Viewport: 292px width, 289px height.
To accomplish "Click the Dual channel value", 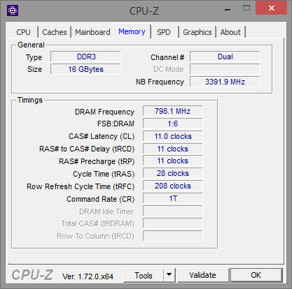I will (225, 57).
